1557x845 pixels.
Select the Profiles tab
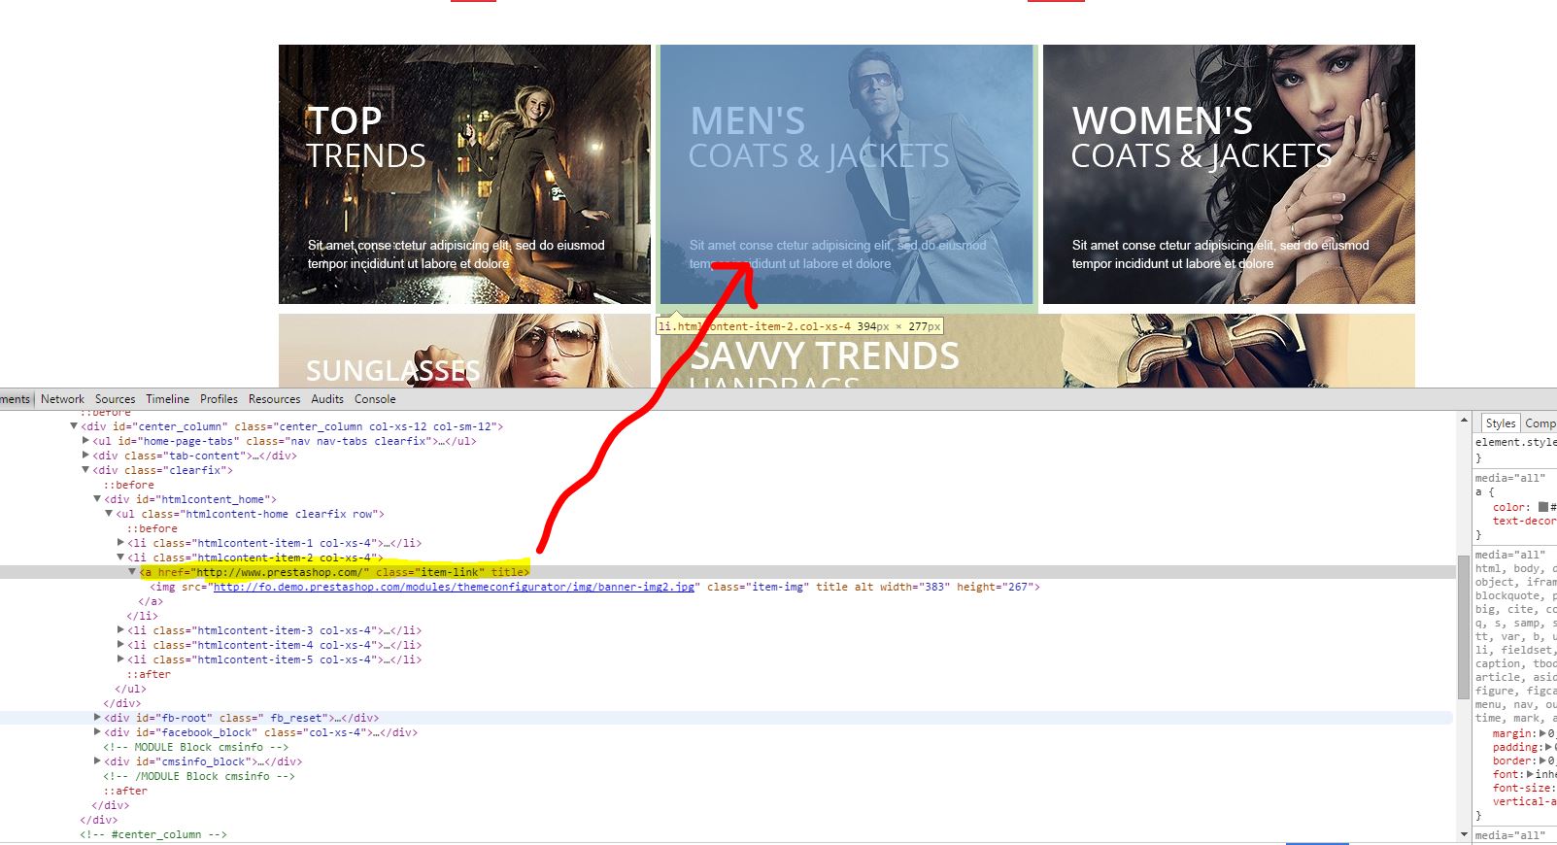(x=219, y=399)
